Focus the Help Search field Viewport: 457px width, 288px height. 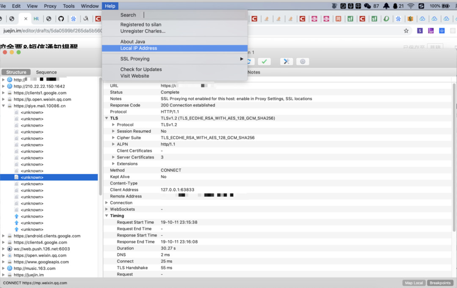193,15
